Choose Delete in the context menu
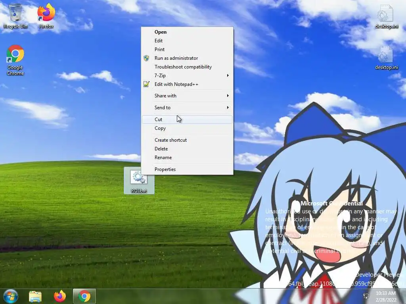 pos(187,149)
